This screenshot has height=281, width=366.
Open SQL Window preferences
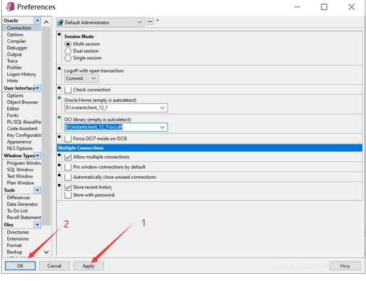tap(20, 170)
